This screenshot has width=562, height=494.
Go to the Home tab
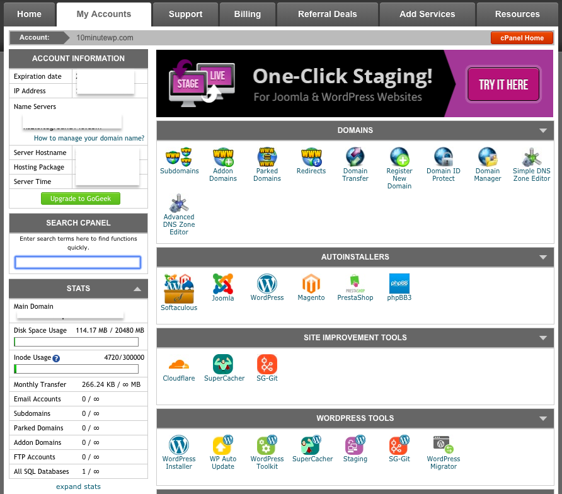pos(30,14)
